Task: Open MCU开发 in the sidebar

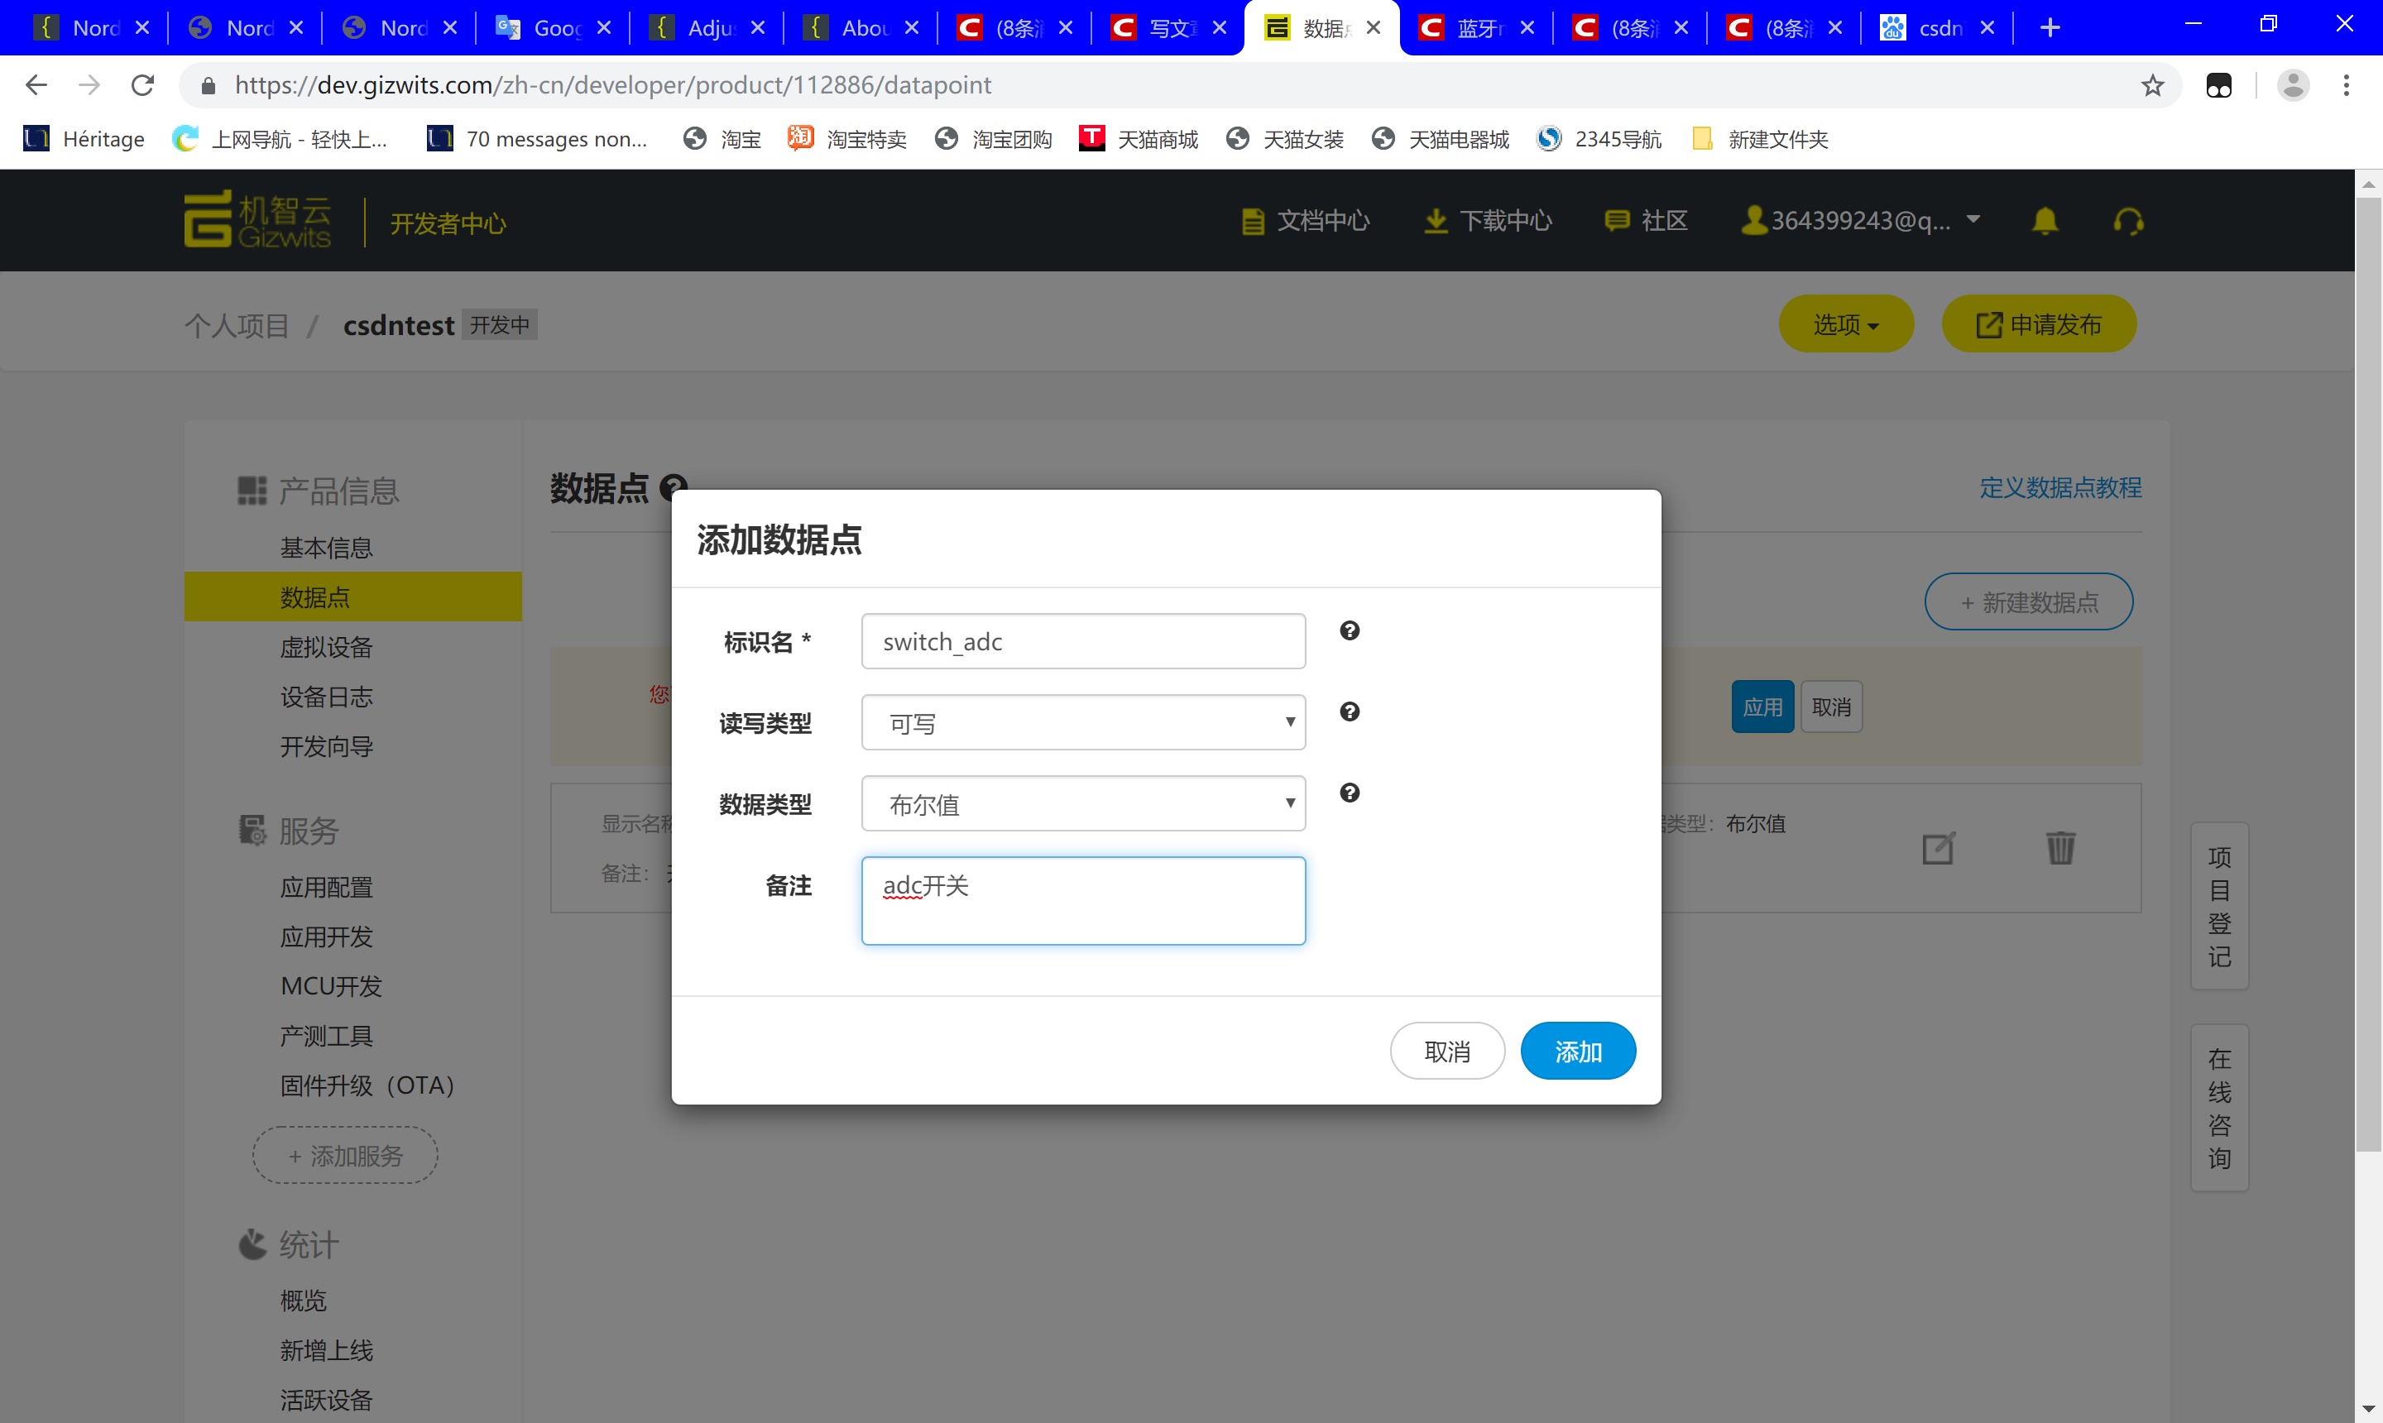Action: click(331, 985)
